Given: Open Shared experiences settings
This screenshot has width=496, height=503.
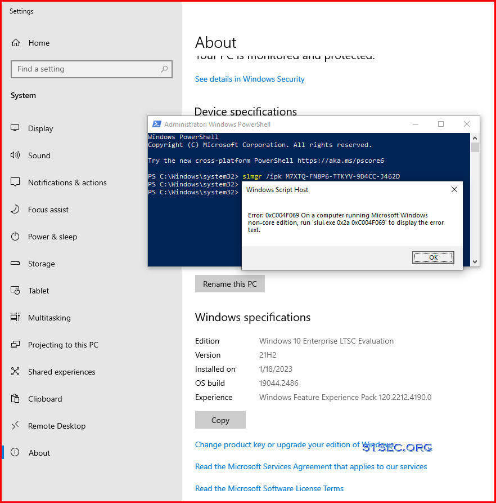Looking at the screenshot, I should 61,372.
